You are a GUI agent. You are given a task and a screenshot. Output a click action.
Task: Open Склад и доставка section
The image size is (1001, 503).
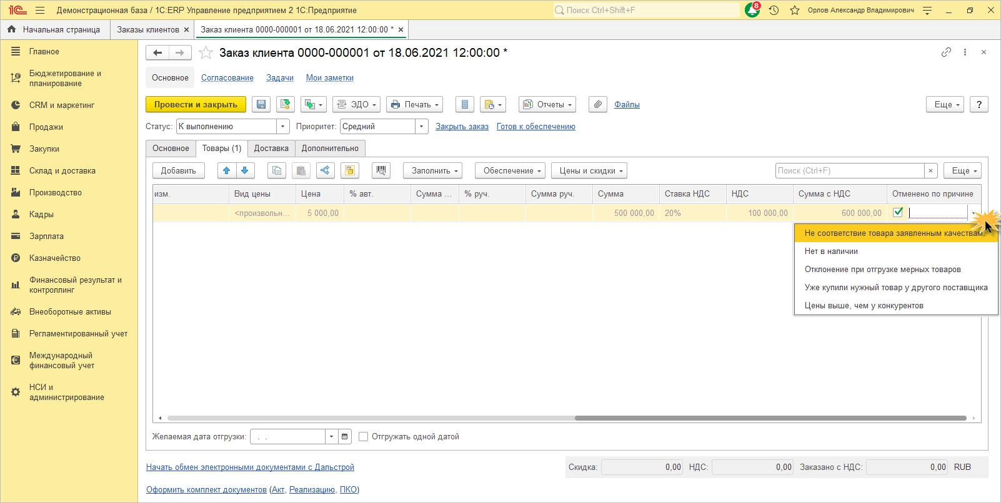pos(62,170)
